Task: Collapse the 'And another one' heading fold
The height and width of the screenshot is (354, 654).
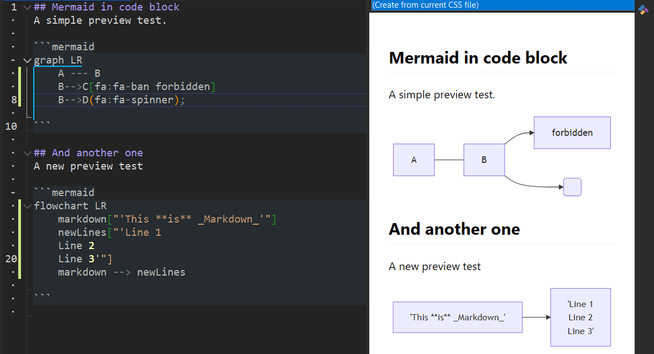Action: click(x=28, y=154)
